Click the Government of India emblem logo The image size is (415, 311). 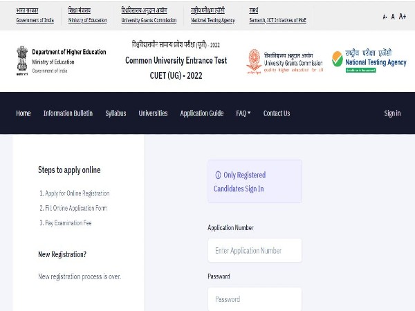21,60
